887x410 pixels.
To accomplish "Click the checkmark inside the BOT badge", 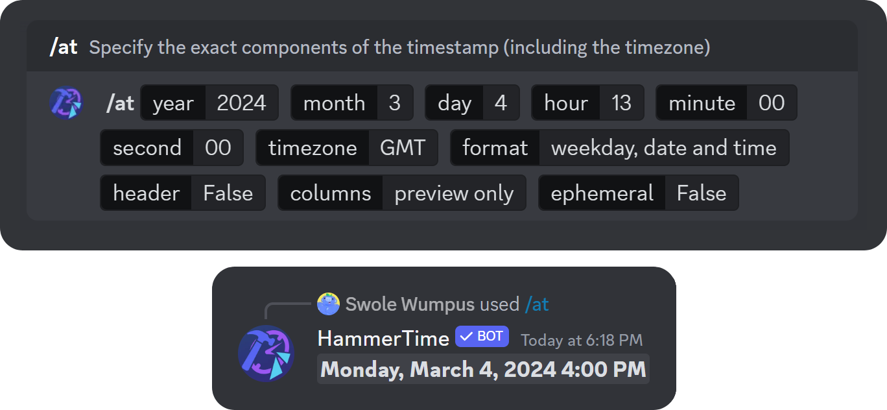I will click(466, 337).
